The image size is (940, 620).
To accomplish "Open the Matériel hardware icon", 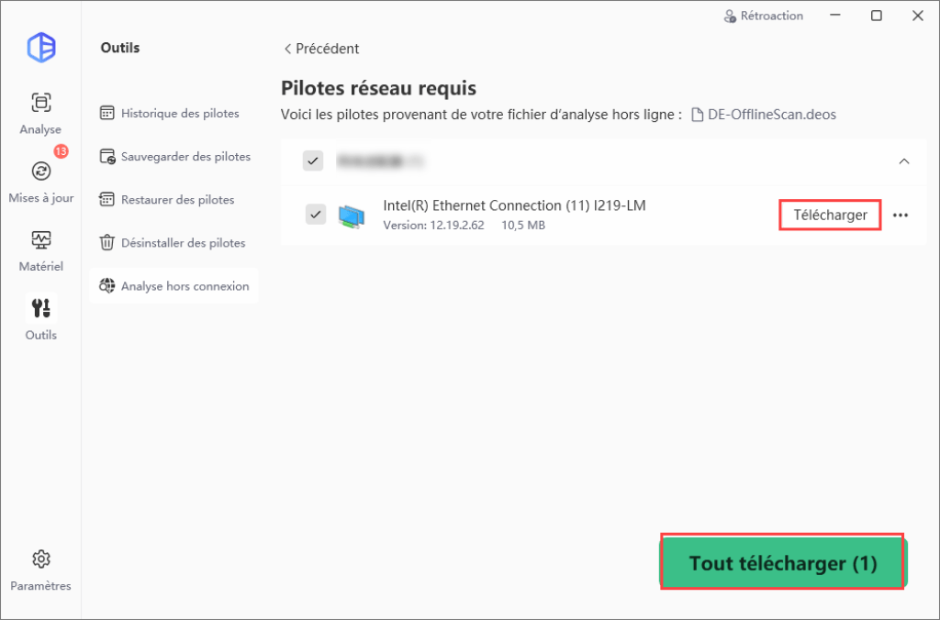I will click(40, 240).
